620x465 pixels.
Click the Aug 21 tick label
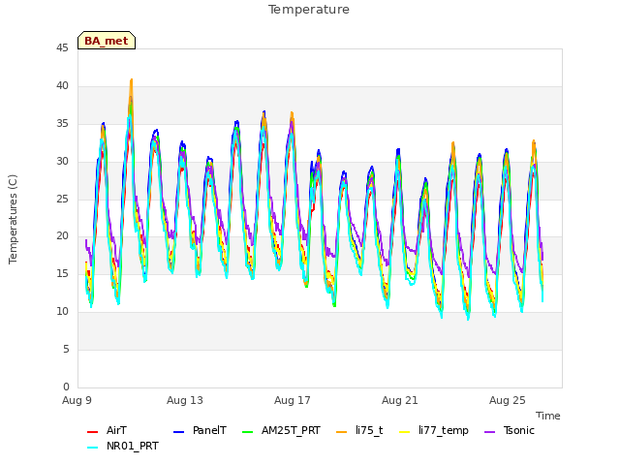(400, 400)
